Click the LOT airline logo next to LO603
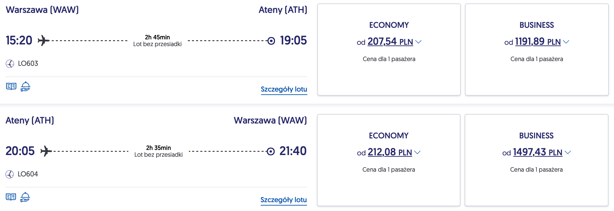This screenshot has height=211, width=614. tap(10, 64)
